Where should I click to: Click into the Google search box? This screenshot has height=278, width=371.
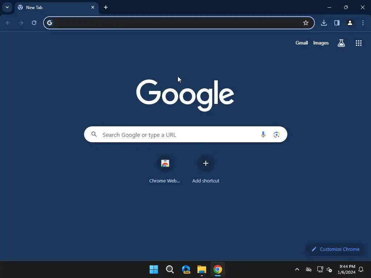(x=185, y=135)
